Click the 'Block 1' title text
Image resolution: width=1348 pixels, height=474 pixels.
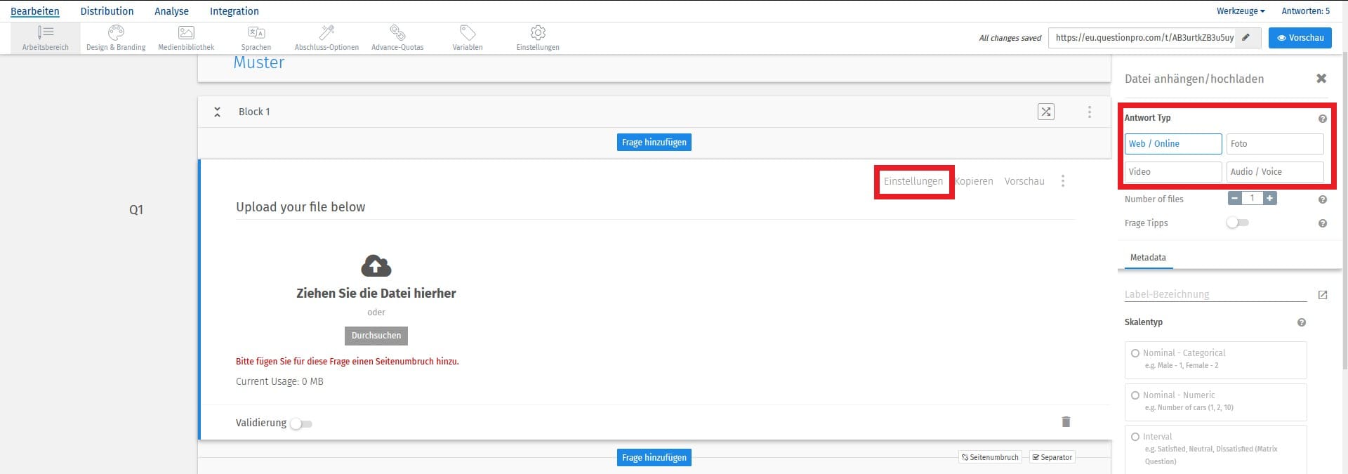click(254, 112)
